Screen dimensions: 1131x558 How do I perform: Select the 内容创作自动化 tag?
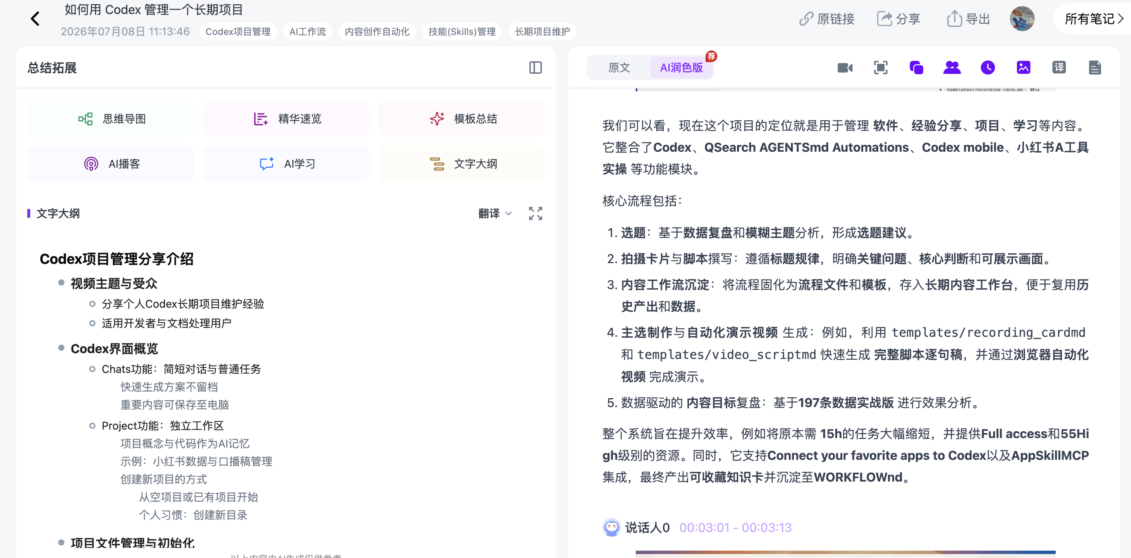pos(377,31)
